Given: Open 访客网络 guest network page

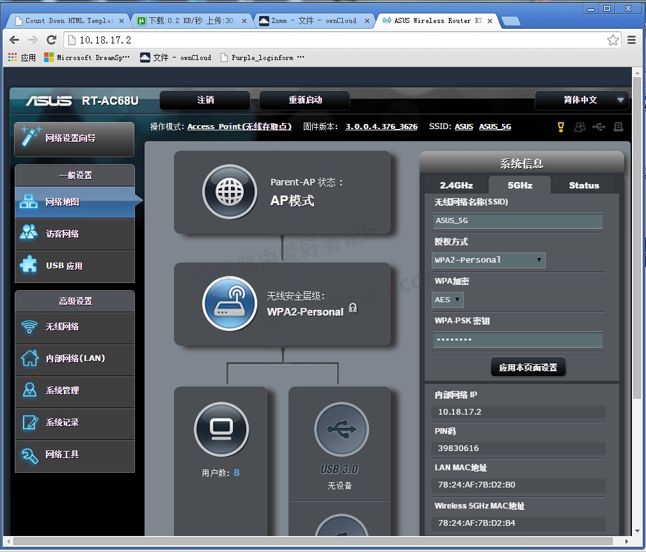Looking at the screenshot, I should (75, 234).
